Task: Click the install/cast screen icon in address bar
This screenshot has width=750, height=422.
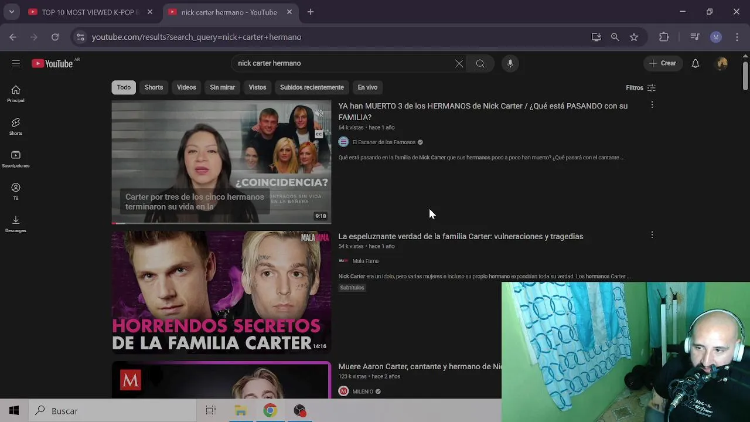Action: (596, 37)
